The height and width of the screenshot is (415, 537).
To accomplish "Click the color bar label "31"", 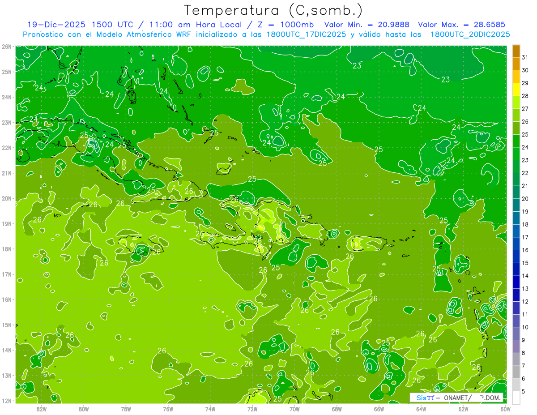I will 525,57.
